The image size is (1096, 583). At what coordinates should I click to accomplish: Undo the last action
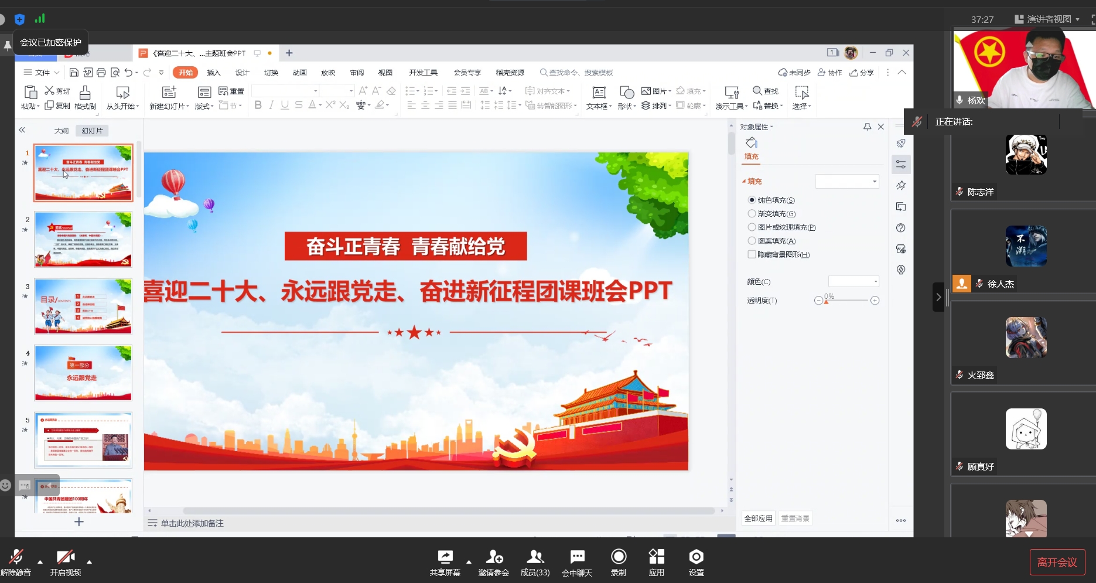pos(128,73)
